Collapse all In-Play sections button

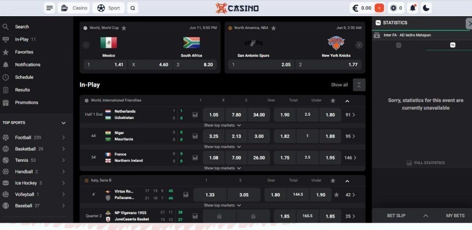(x=359, y=85)
